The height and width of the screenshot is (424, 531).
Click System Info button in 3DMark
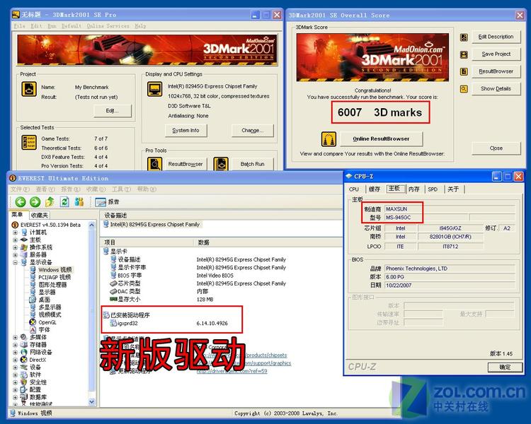click(185, 131)
